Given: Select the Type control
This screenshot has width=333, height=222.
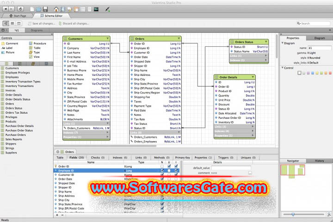Looking at the screenshot, I should (x=34, y=52).
